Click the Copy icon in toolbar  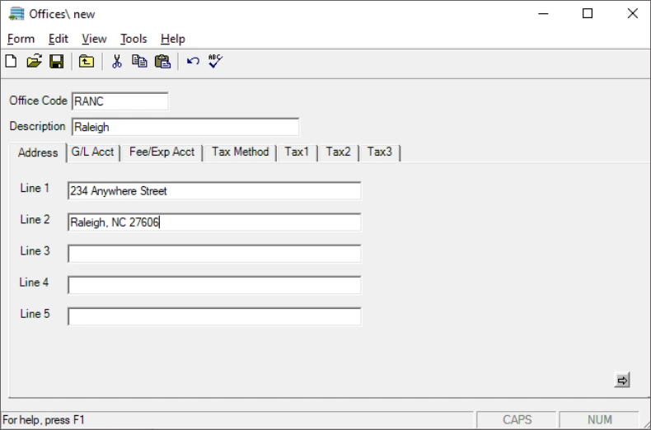tap(139, 61)
